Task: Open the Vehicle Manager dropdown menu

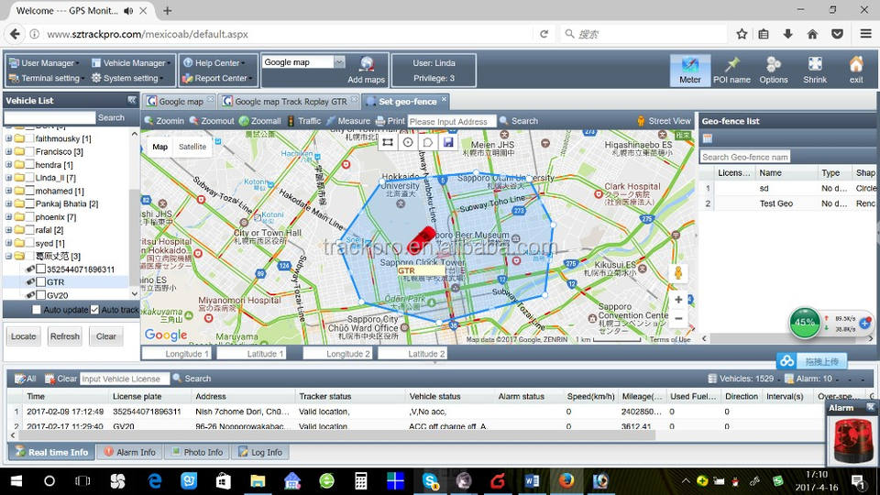Action: pos(134,63)
